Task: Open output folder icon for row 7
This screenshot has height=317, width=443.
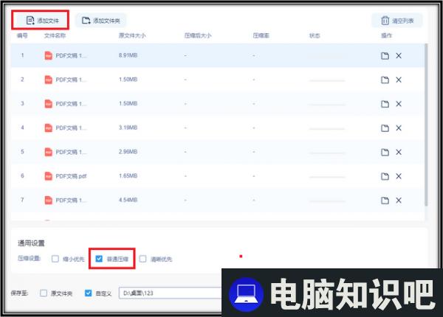Action: click(385, 201)
